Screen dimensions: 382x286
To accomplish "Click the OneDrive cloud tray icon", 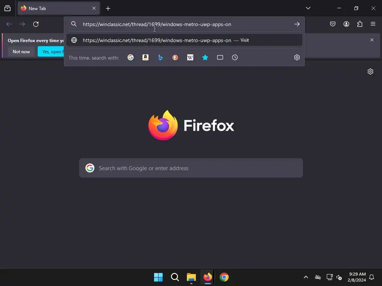I will 318,277.
